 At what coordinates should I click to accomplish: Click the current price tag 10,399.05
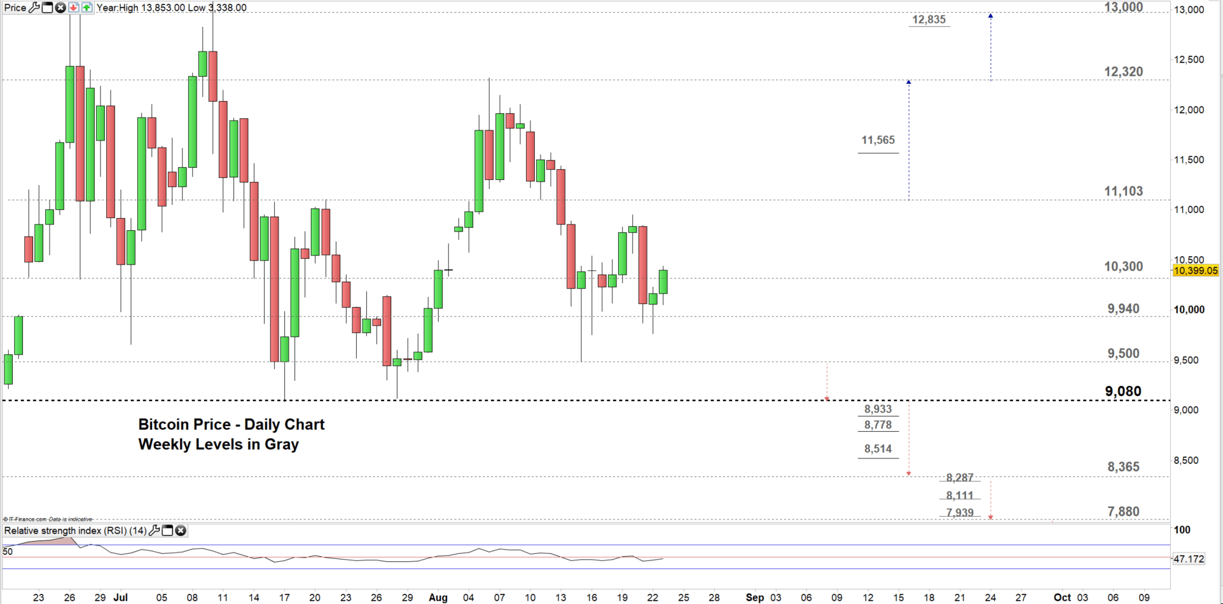click(1196, 271)
